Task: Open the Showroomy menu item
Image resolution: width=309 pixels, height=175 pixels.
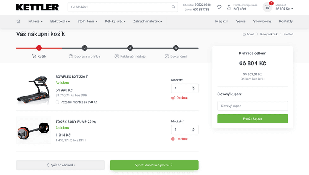Action: coord(262,21)
